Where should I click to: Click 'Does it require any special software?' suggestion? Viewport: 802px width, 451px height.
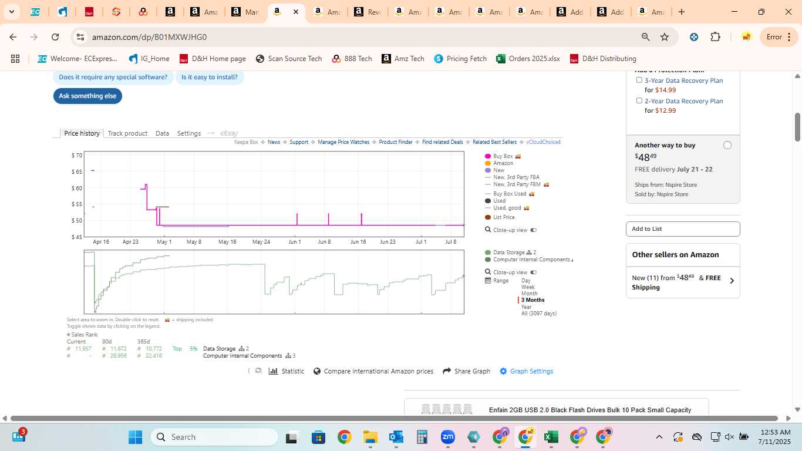click(x=113, y=77)
